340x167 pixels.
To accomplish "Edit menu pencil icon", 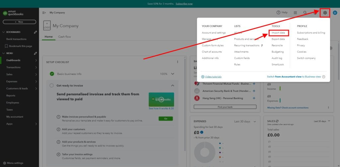I will 35,53.
